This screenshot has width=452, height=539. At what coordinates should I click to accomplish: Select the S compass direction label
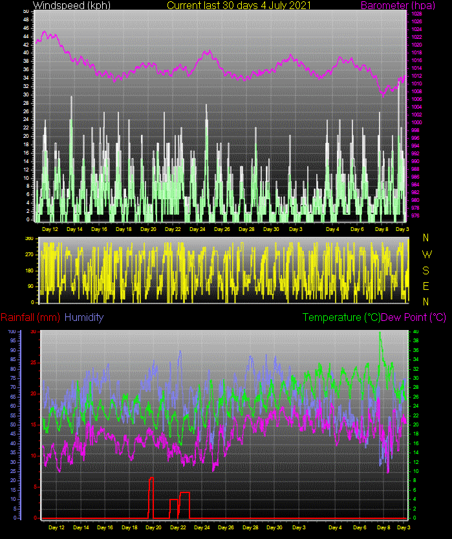tap(425, 270)
